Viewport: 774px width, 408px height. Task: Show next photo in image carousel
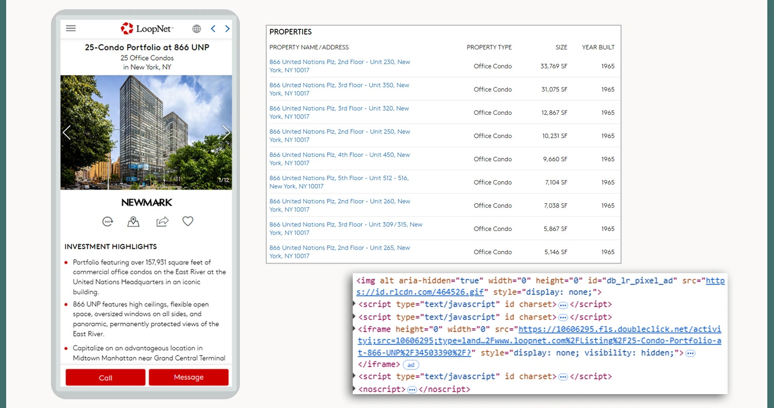[226, 133]
